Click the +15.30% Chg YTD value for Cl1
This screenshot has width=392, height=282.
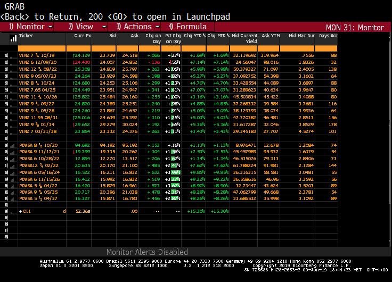196,211
